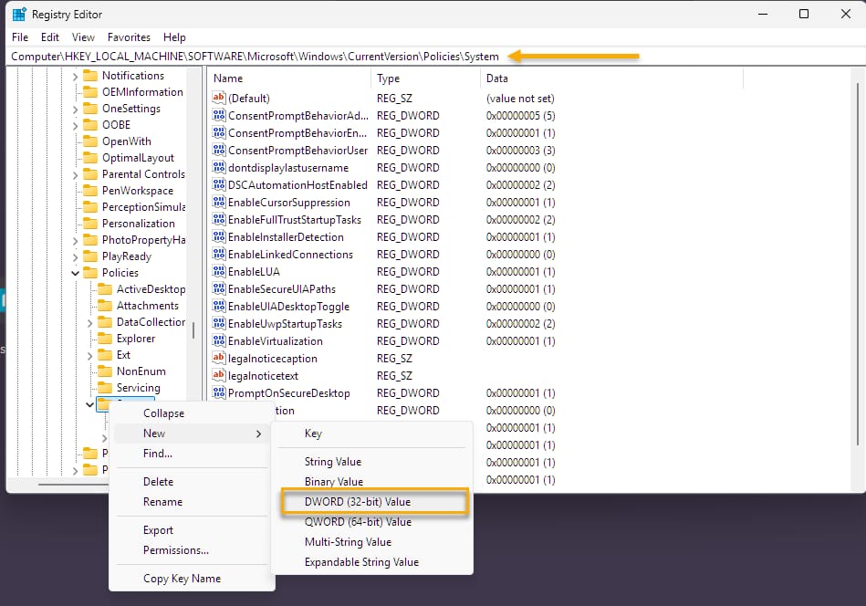Click the EnableInstallerDetection DWORD icon
The width and height of the screenshot is (866, 606).
[219, 237]
